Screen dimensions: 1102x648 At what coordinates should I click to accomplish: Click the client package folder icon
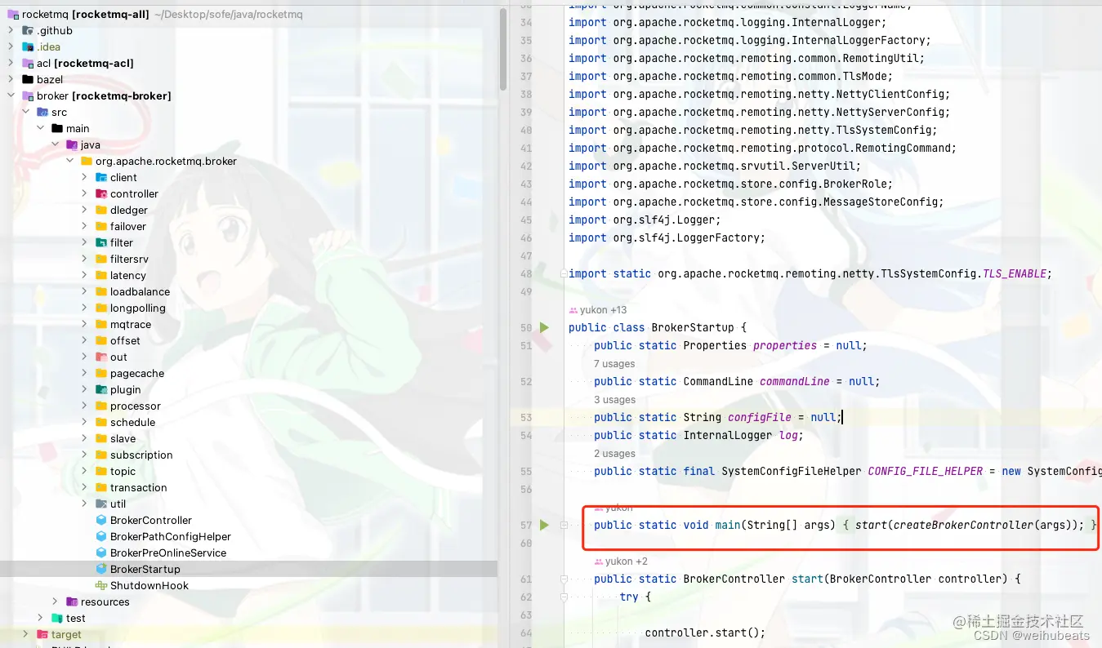coord(101,177)
